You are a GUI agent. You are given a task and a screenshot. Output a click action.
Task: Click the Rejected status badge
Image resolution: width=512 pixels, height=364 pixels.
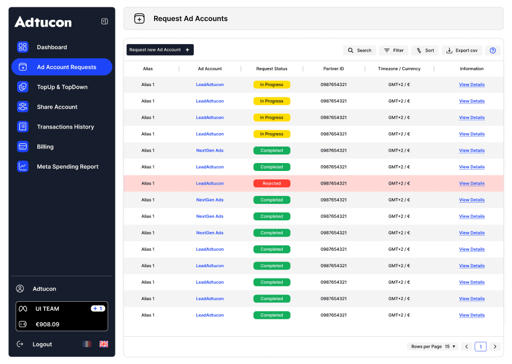[272, 183]
